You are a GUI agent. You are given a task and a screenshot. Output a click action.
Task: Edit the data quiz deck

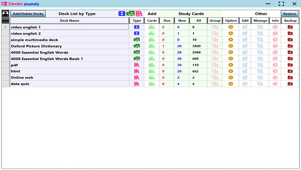[x=245, y=84]
